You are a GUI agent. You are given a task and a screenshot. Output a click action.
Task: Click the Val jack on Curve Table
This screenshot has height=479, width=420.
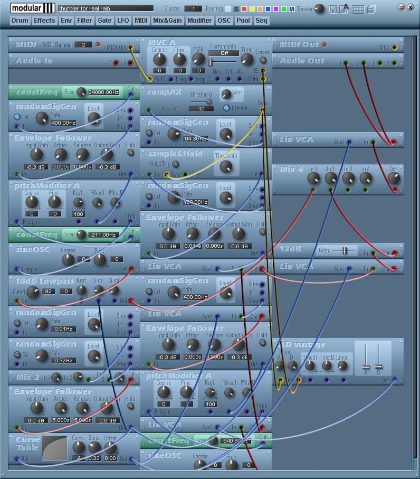click(17, 459)
